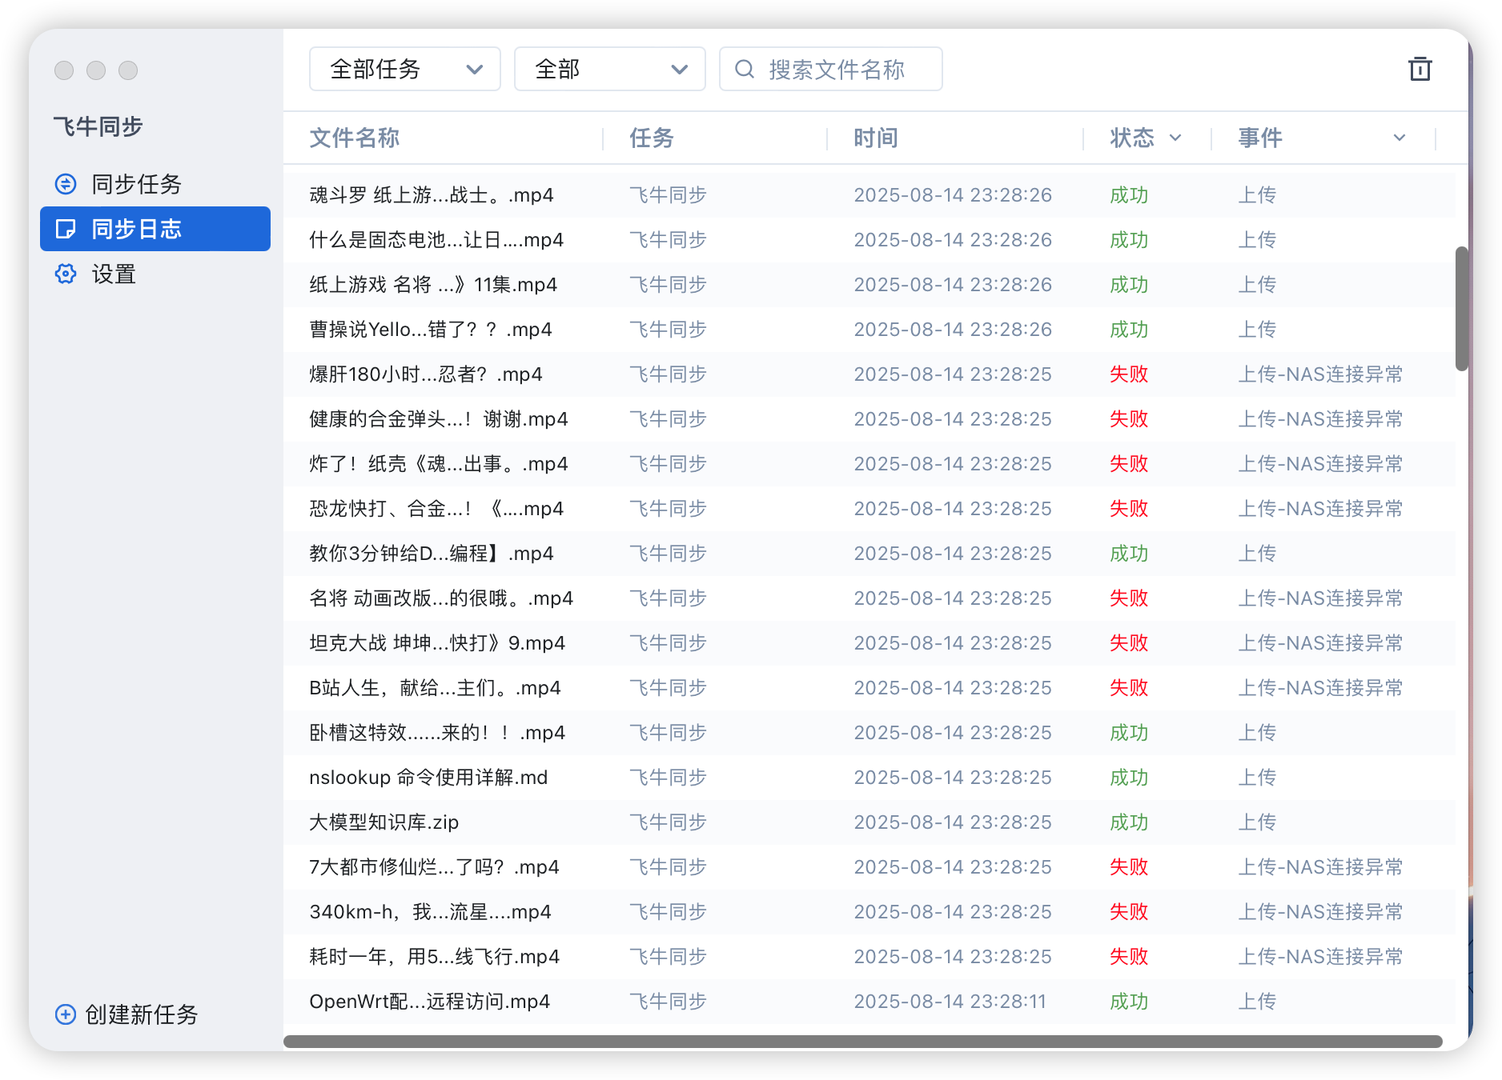Screen dimensions: 1502x1080
Task: Click the search magnifier icon
Action: tap(745, 70)
